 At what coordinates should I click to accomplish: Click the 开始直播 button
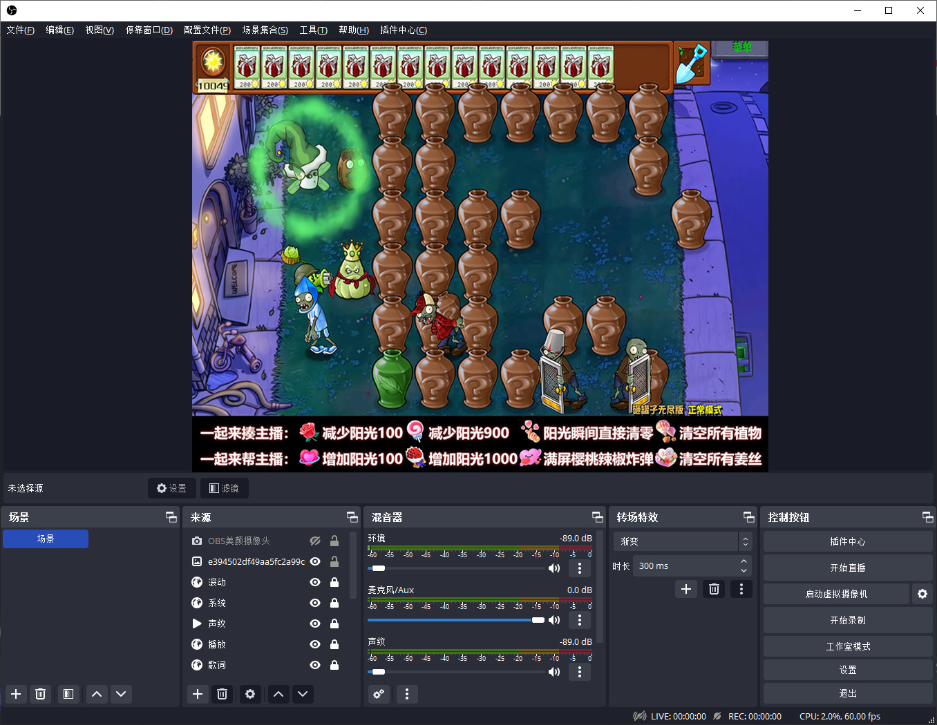click(x=847, y=568)
